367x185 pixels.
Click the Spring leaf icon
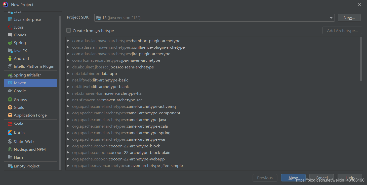point(10,43)
